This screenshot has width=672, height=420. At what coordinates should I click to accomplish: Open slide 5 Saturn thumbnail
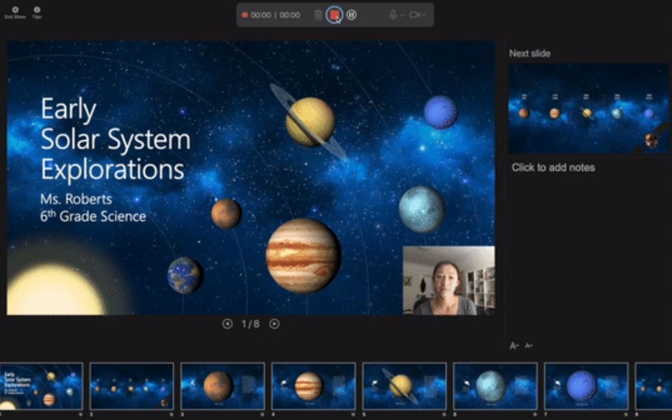click(x=404, y=386)
